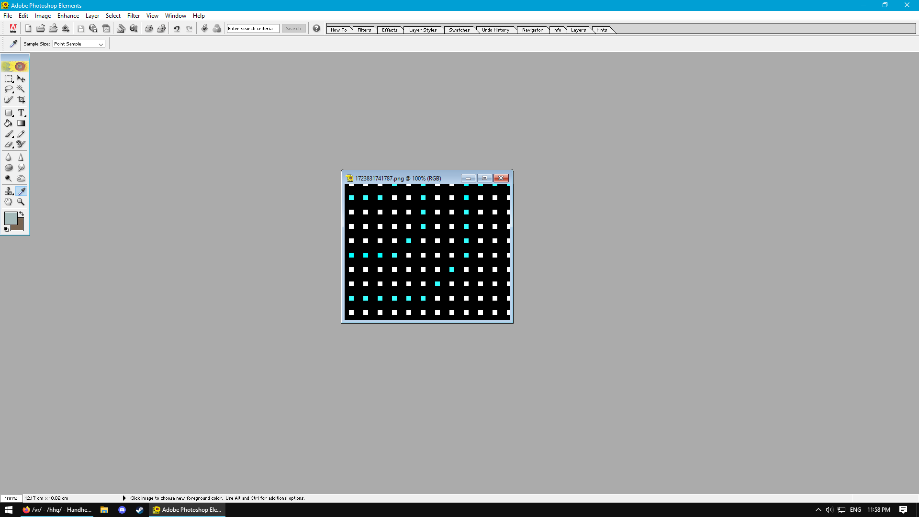This screenshot has height=517, width=919.
Task: Open the Filter menu
Action: click(134, 16)
